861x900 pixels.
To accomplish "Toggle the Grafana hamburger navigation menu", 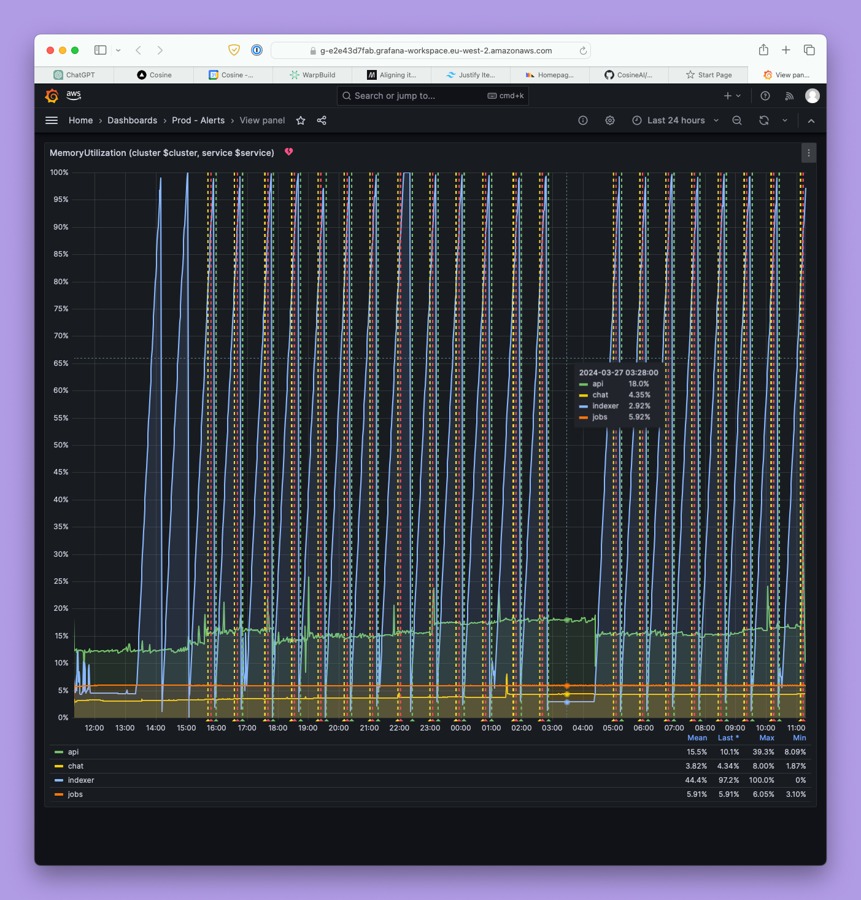I will coord(52,120).
